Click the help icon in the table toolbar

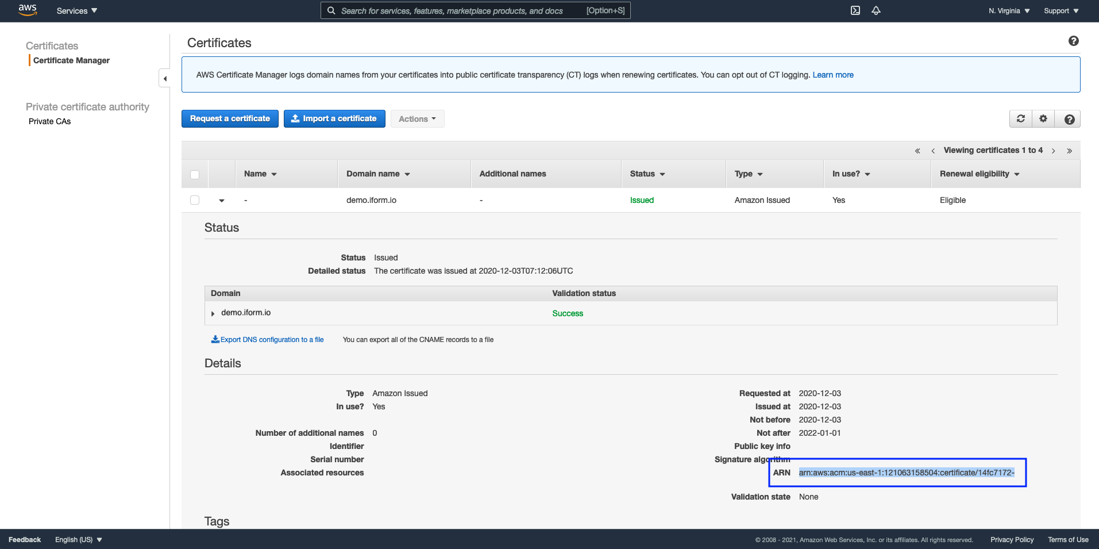tap(1069, 119)
